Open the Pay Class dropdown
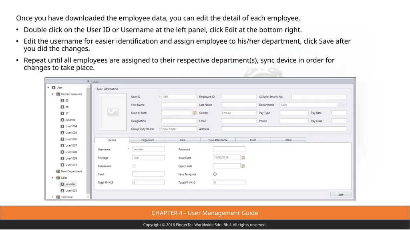The image size is (410, 230). click(x=339, y=121)
